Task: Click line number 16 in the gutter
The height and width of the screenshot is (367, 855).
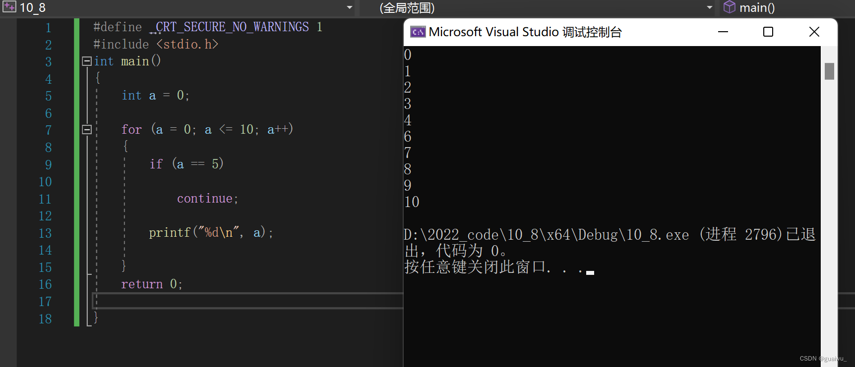Action: click(45, 284)
